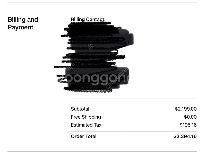Viewport: 206px width, 156px height.
Task: Select the $0.00 shipping amount
Action: click(190, 117)
